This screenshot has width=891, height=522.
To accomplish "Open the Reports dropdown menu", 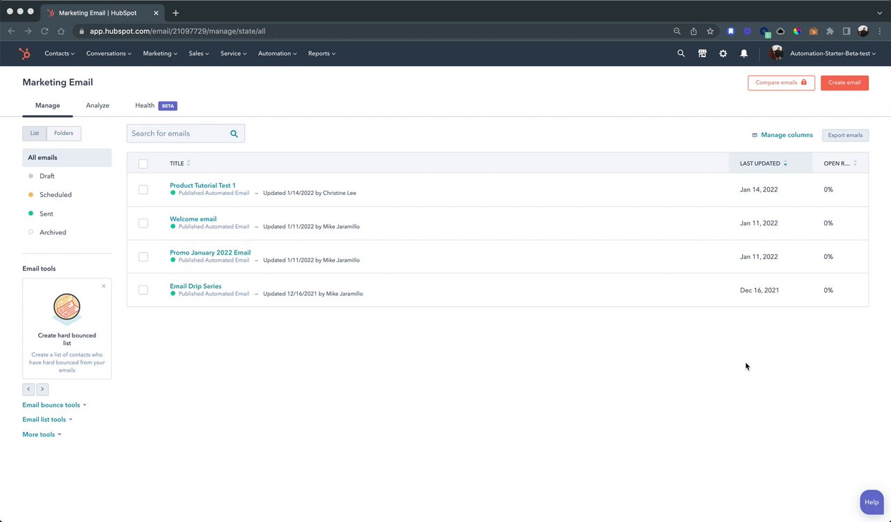I will pyautogui.click(x=322, y=54).
